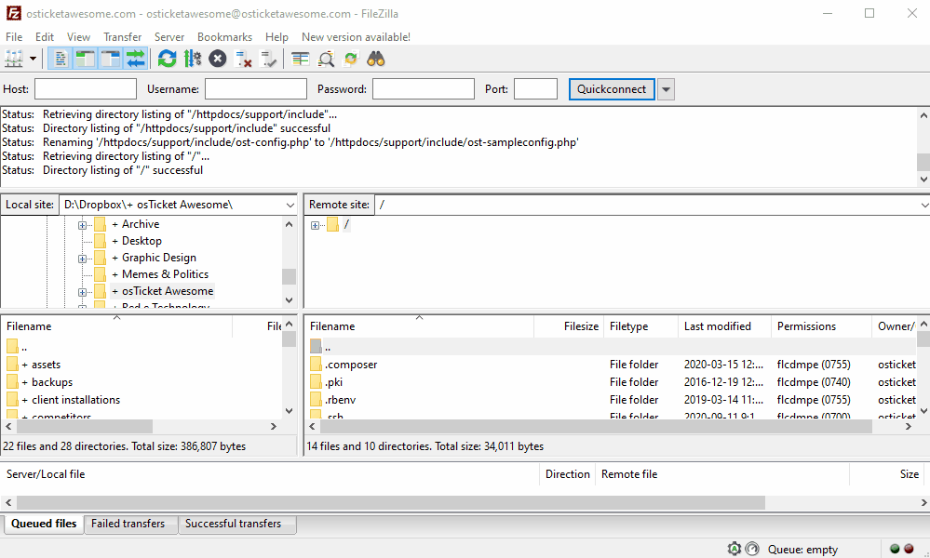The image size is (930, 558).
Task: Open Quickconnect history dropdown arrow
Action: (666, 89)
